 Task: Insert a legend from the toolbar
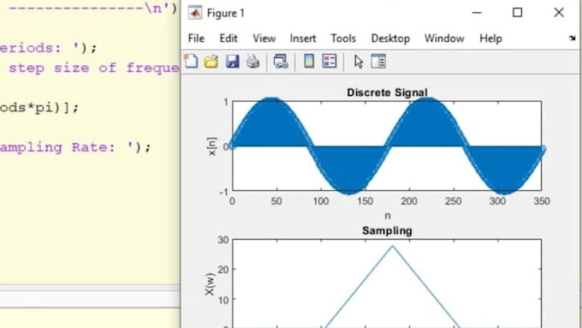[x=330, y=61]
